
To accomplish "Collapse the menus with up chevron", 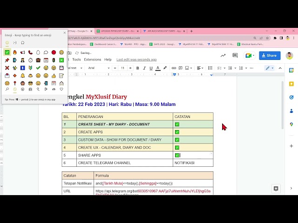I will pos(280,68).
